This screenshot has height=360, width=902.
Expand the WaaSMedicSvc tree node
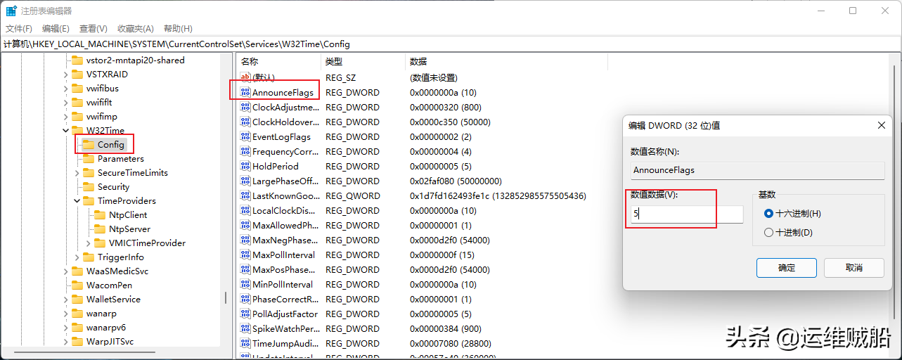[x=65, y=271]
